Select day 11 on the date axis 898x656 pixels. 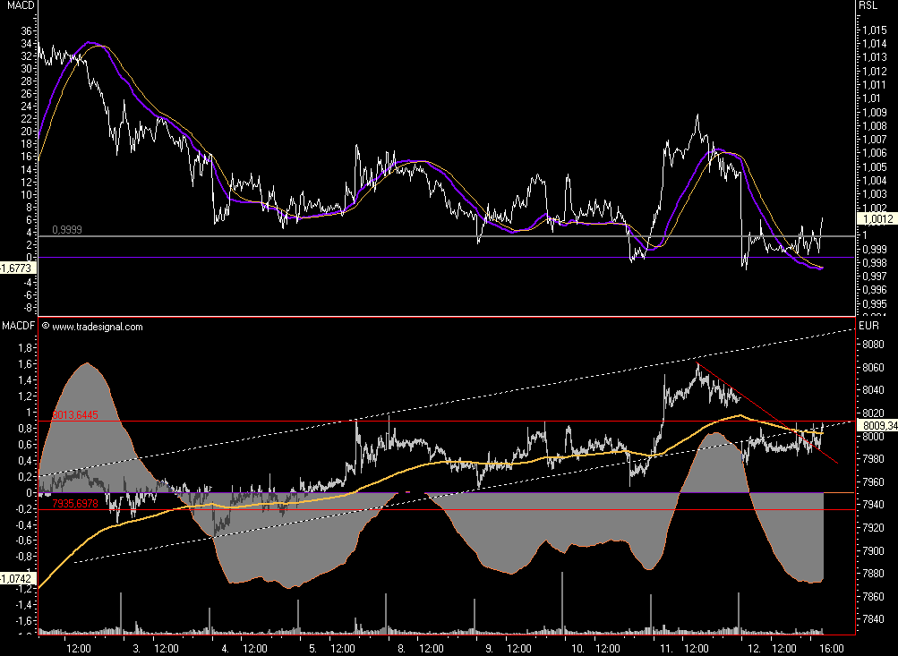[x=666, y=647]
